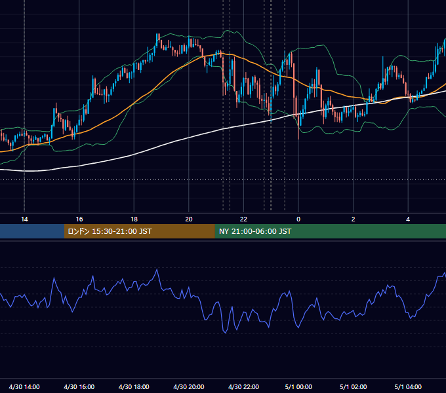
Task: Click the NY 21:00-06:00 JST session bar
Action: click(x=330, y=231)
